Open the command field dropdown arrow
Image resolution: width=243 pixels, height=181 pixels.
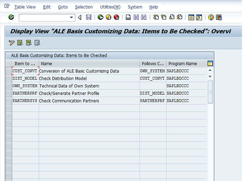(x=72, y=17)
